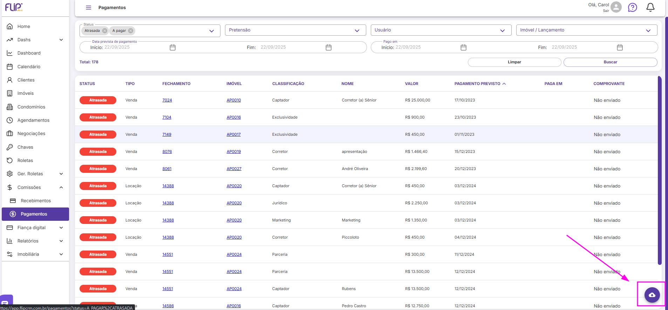Select Pagamentos in sidebar

[x=35, y=214]
